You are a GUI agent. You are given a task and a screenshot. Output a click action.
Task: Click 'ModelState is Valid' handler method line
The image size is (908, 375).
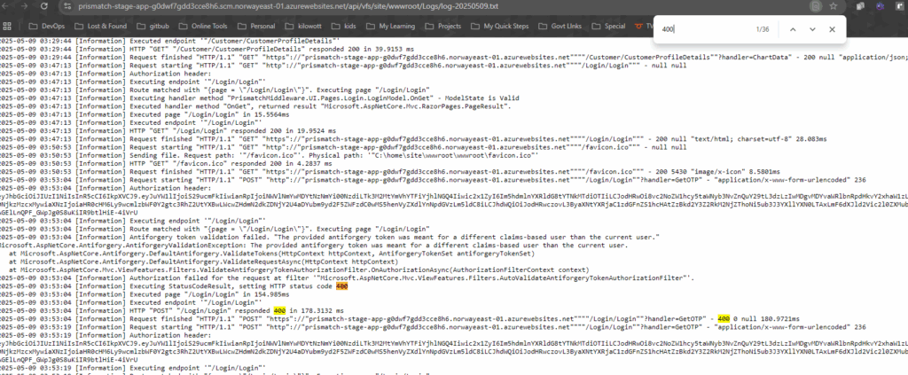(x=260, y=98)
